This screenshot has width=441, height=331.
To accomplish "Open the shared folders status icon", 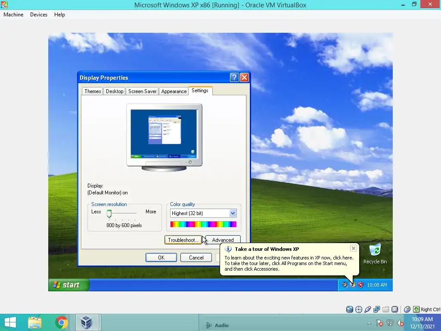I will pyautogui.click(x=385, y=309).
